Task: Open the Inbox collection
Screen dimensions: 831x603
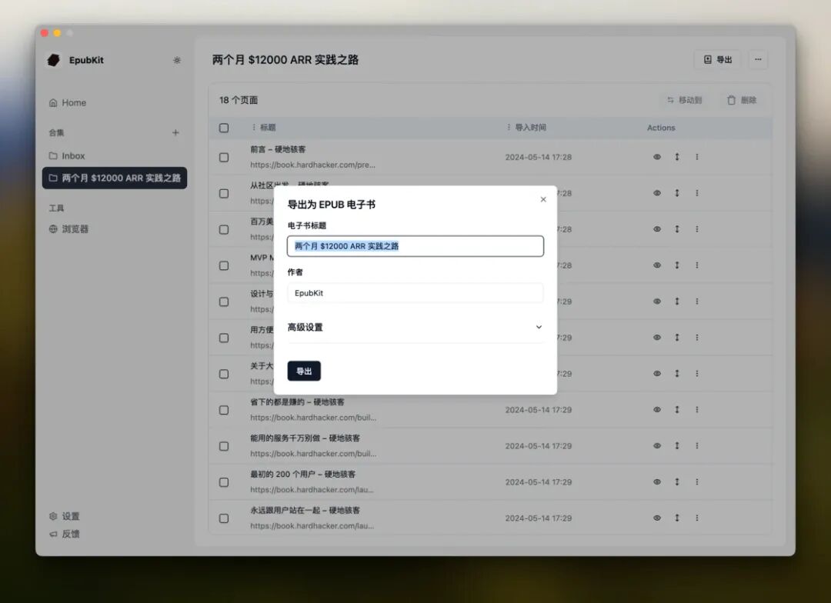Action: [67, 156]
